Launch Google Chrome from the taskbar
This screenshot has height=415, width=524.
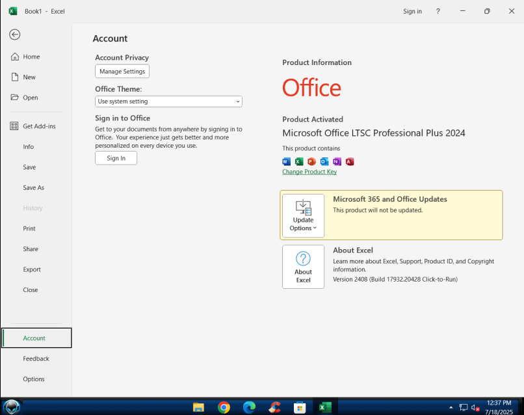224,407
